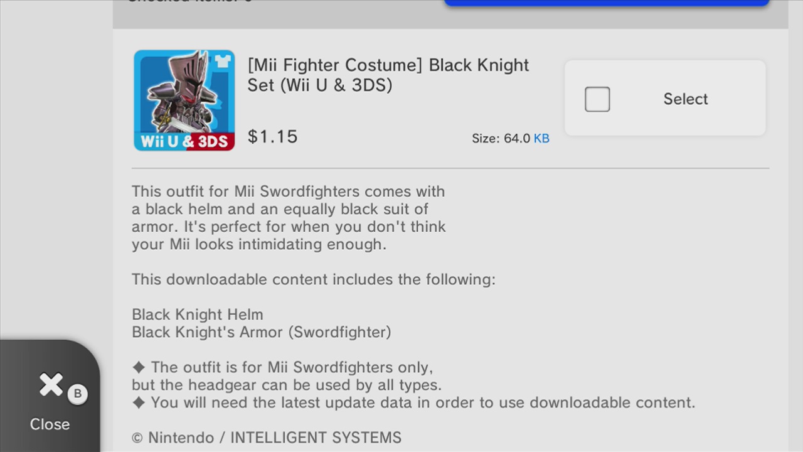
Task: Click the X close icon
Action: point(51,385)
